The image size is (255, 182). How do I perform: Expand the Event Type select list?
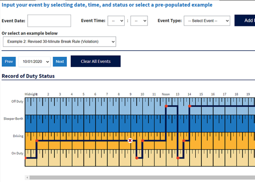[207, 21]
